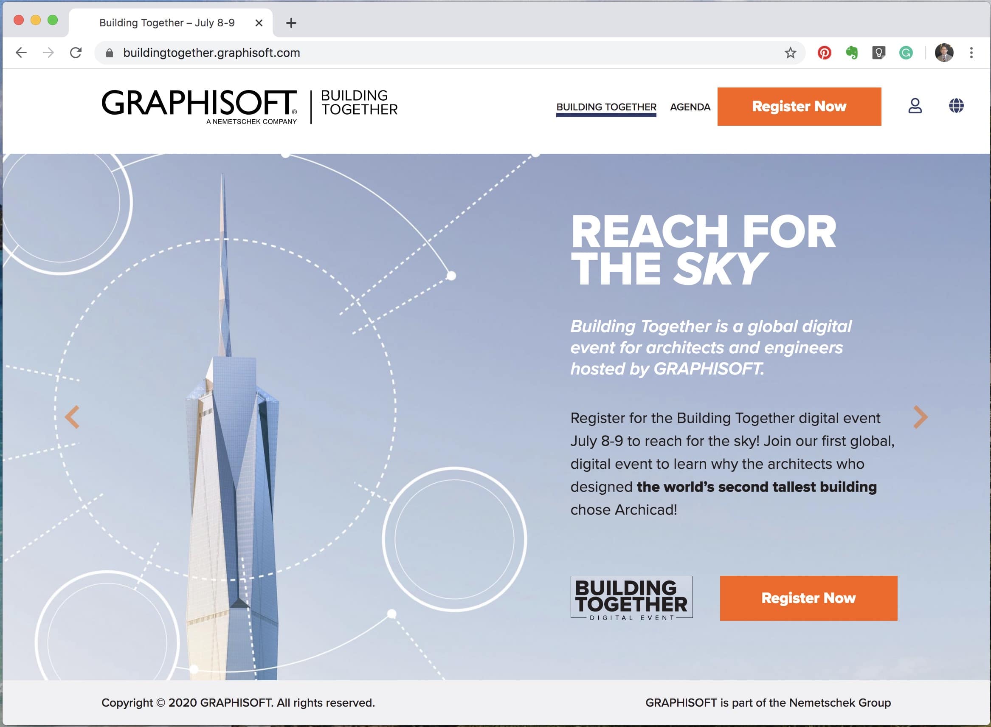991x727 pixels.
Task: Click Register Now button below hero text
Action: coord(808,598)
